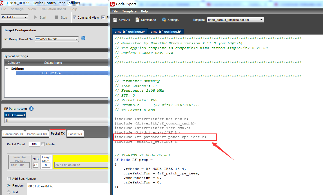Switch to the Continuous RX tab

37,134
